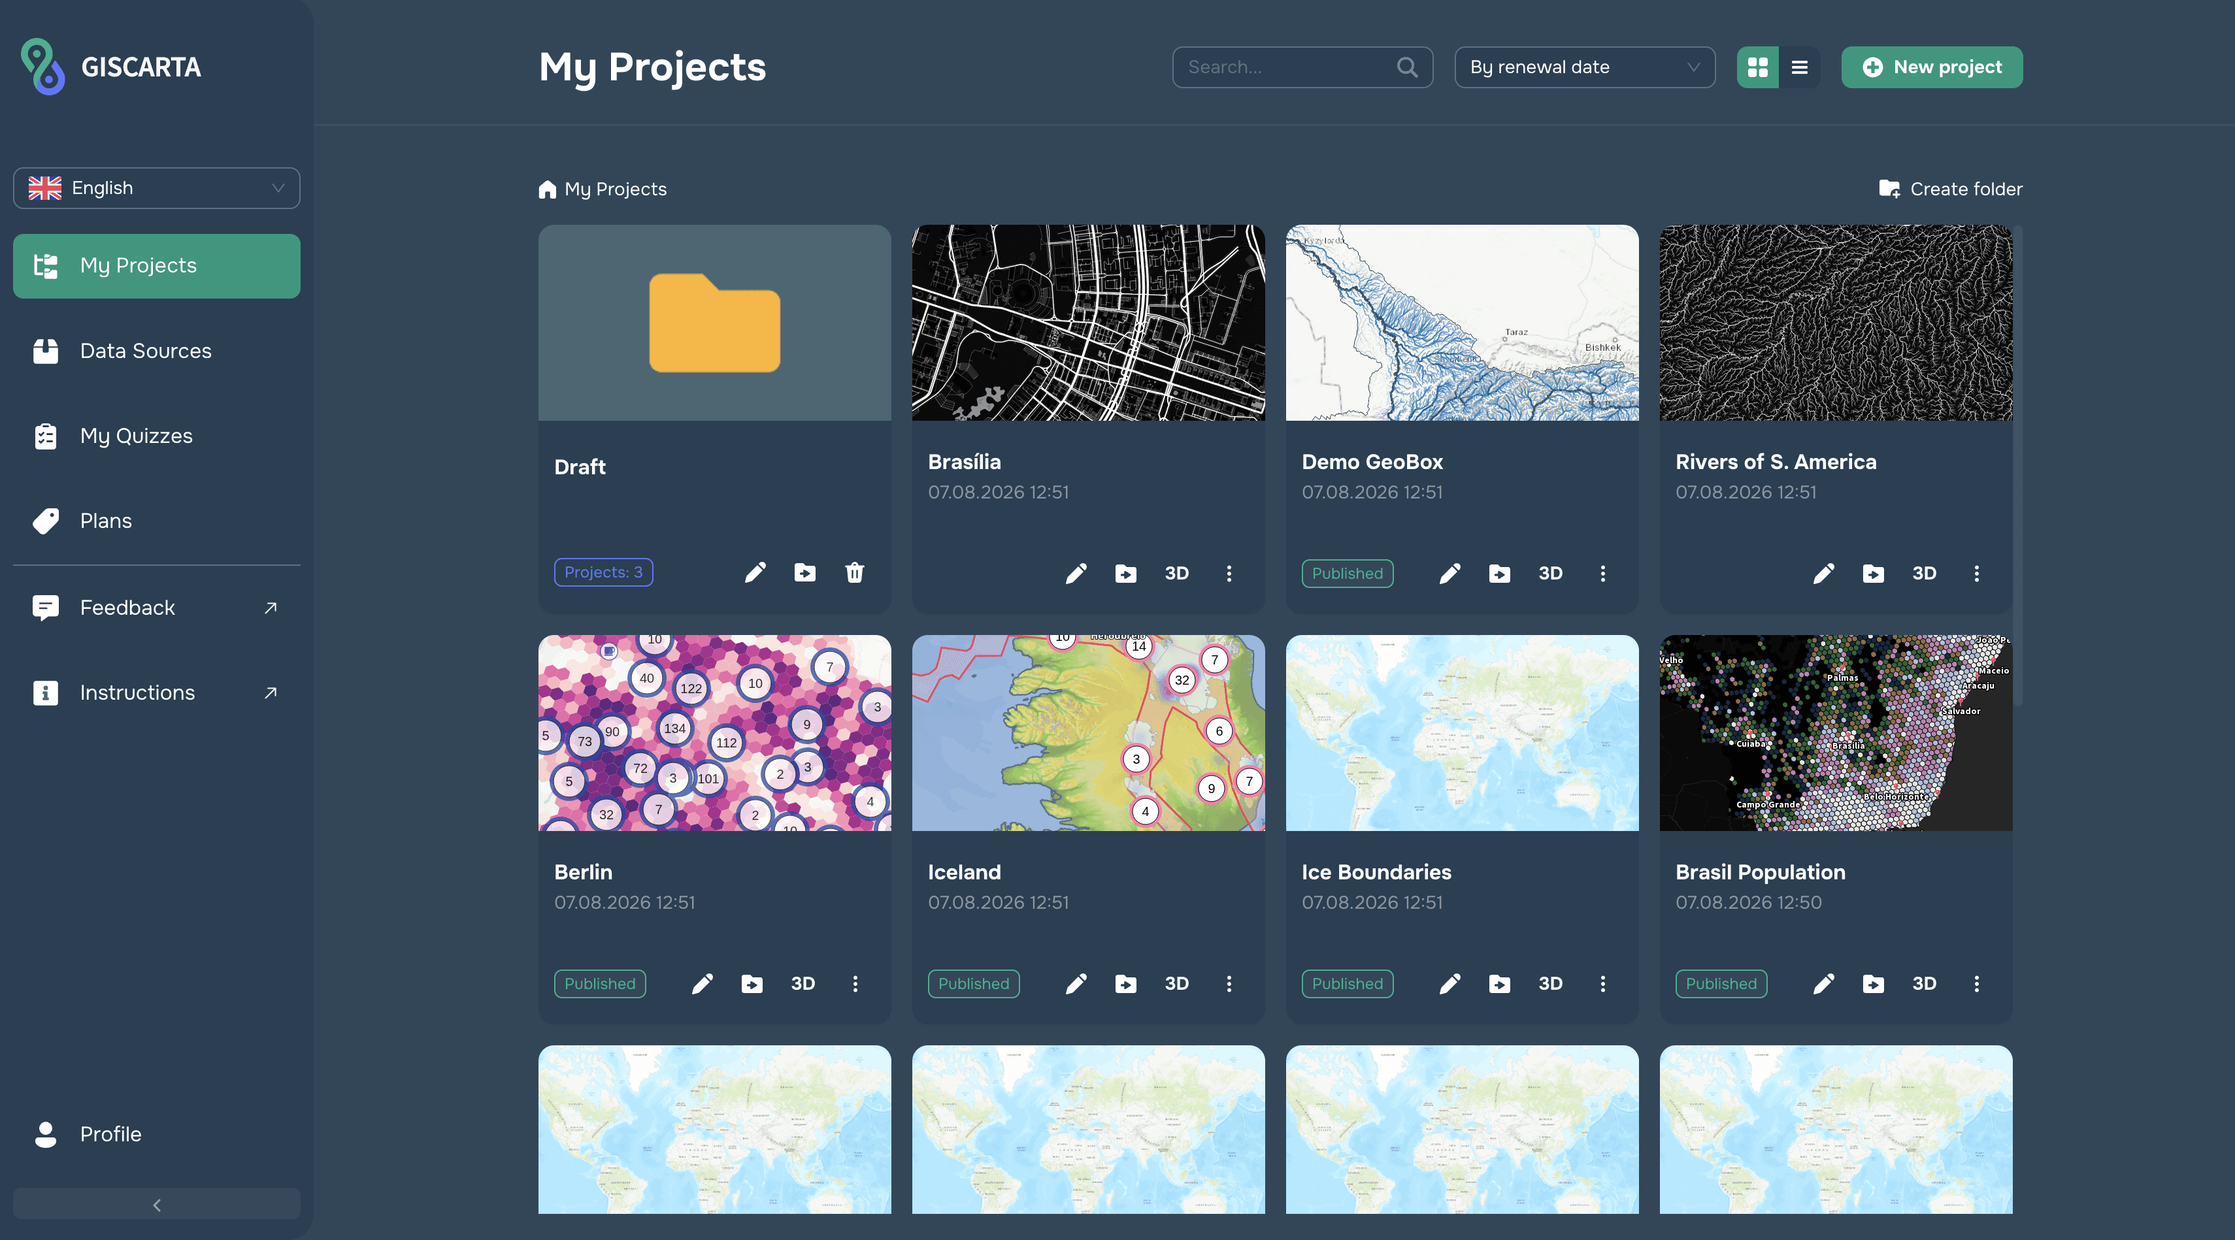
Task: Click Create folder
Action: (x=1951, y=189)
